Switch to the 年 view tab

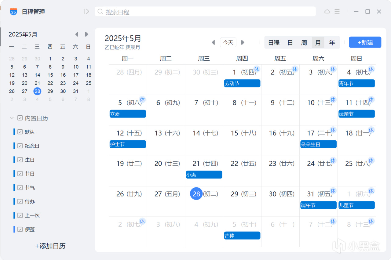pyautogui.click(x=332, y=43)
